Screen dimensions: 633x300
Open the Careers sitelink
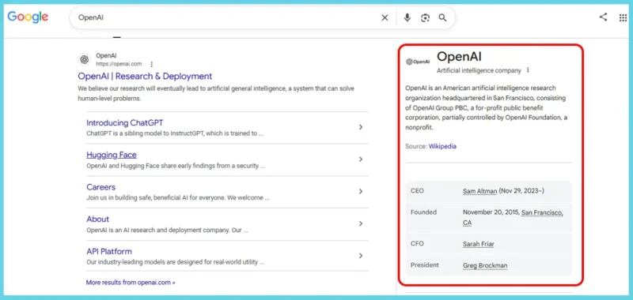(101, 187)
